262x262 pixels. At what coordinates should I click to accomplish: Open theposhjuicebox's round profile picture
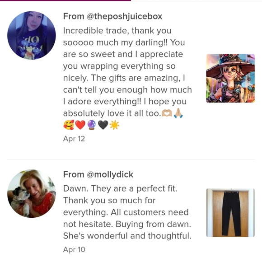coord(32,35)
